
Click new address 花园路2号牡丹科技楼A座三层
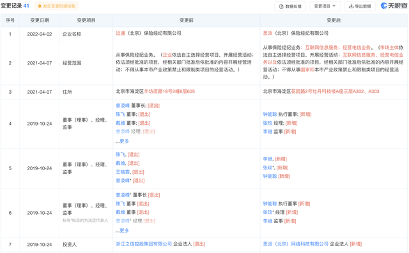(321, 91)
